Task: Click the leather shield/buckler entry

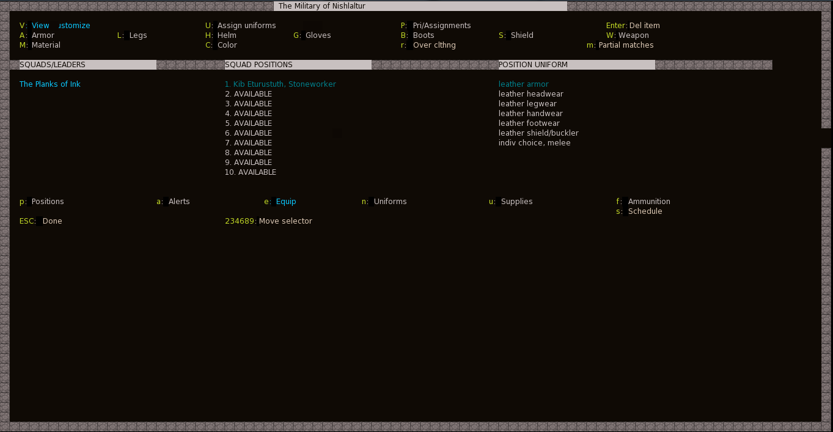Action: click(x=538, y=133)
